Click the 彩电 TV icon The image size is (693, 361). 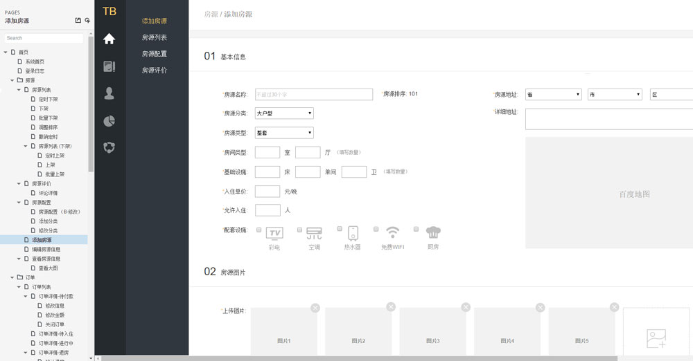click(x=274, y=233)
